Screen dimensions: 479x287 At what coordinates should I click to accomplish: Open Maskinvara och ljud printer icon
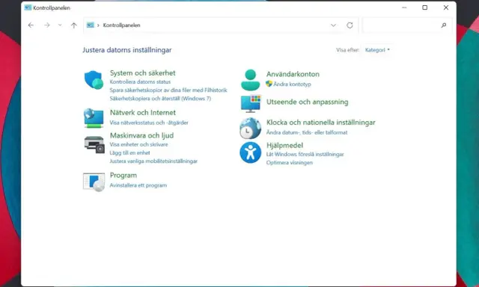[x=94, y=144]
